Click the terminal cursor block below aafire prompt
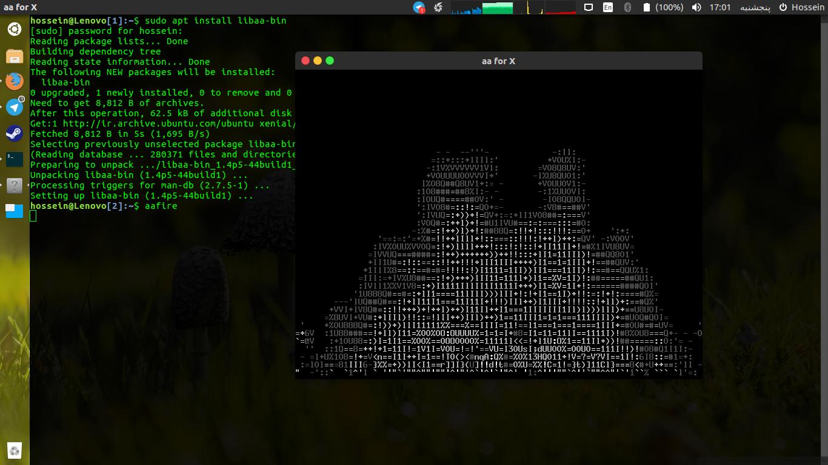Viewport: 828px width, 465px height. pyautogui.click(x=33, y=216)
